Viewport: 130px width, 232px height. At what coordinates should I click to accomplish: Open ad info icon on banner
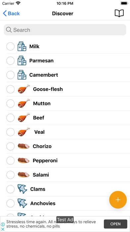pos(3,224)
